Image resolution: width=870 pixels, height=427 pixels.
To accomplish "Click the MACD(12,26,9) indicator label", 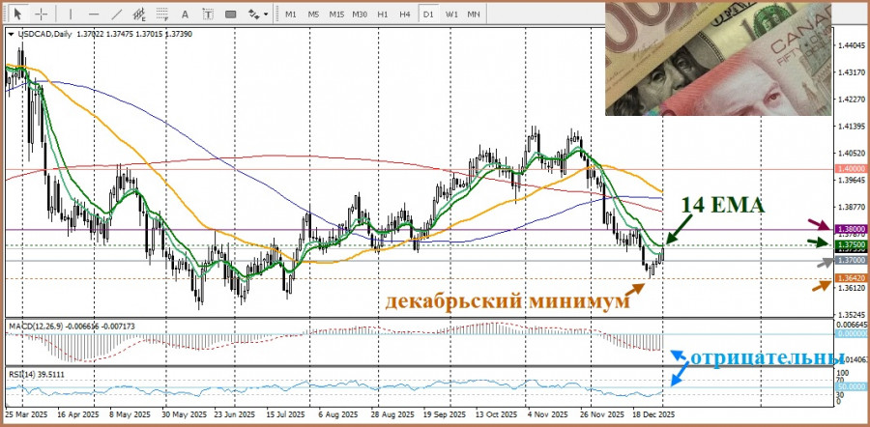I will coord(36,327).
